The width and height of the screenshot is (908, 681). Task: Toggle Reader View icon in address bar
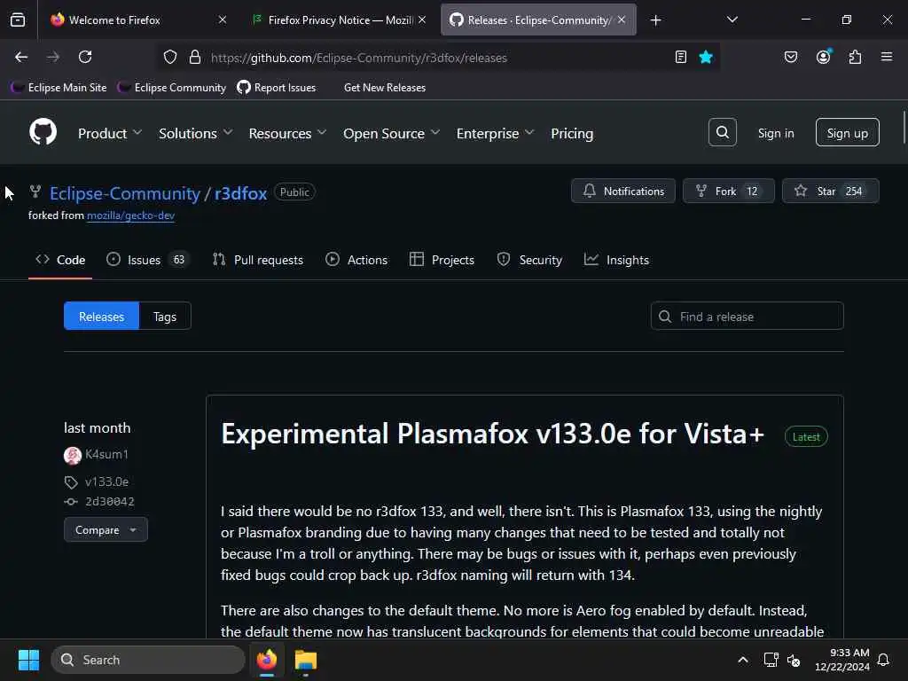tap(681, 58)
